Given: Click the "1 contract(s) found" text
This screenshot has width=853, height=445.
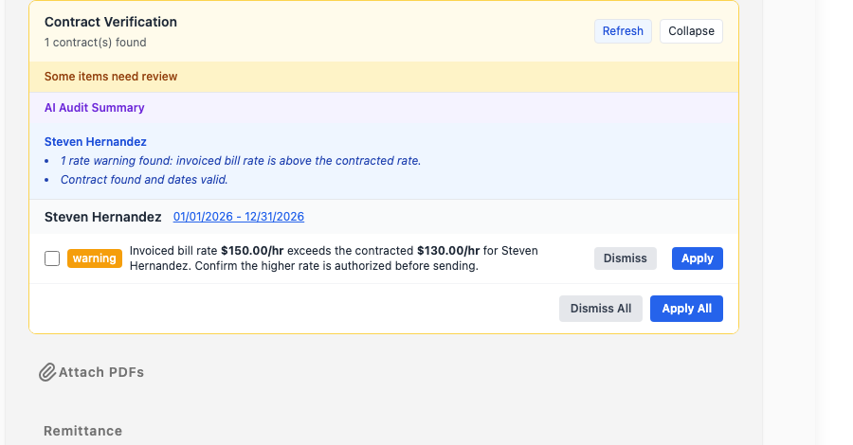Looking at the screenshot, I should pos(95,43).
